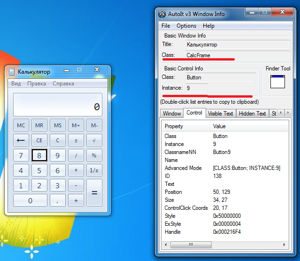The height and width of the screenshot is (261, 300).
Task: Click the plus-minus sign button in calculator
Action: click(76, 140)
